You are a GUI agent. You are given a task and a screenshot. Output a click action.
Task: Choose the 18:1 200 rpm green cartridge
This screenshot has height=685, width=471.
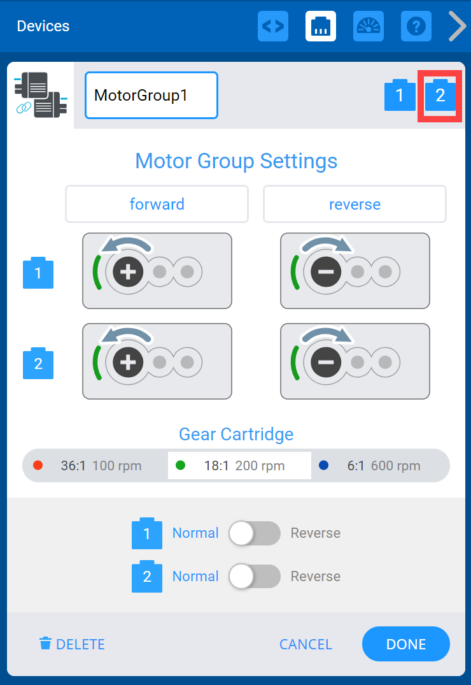239,465
